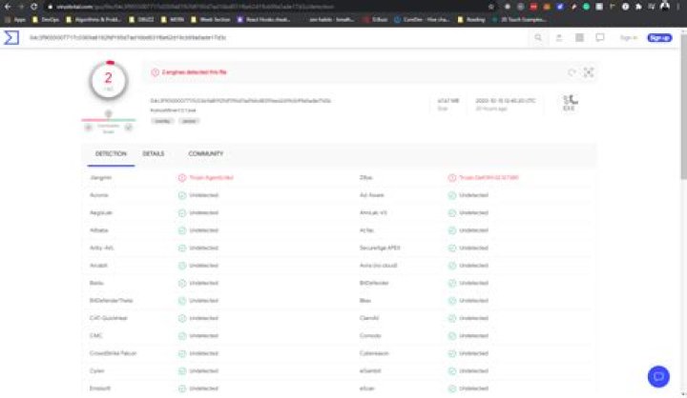Open the DevOps bookmarks folder
The width and height of the screenshot is (687, 398).
tap(48, 18)
